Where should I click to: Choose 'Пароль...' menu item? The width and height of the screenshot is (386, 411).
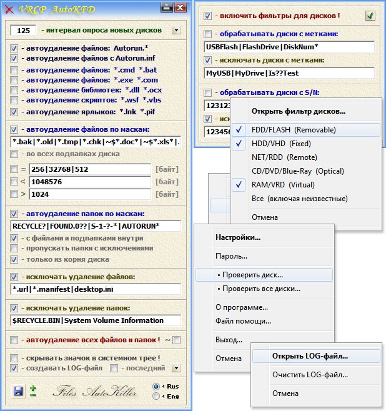[x=264, y=256]
